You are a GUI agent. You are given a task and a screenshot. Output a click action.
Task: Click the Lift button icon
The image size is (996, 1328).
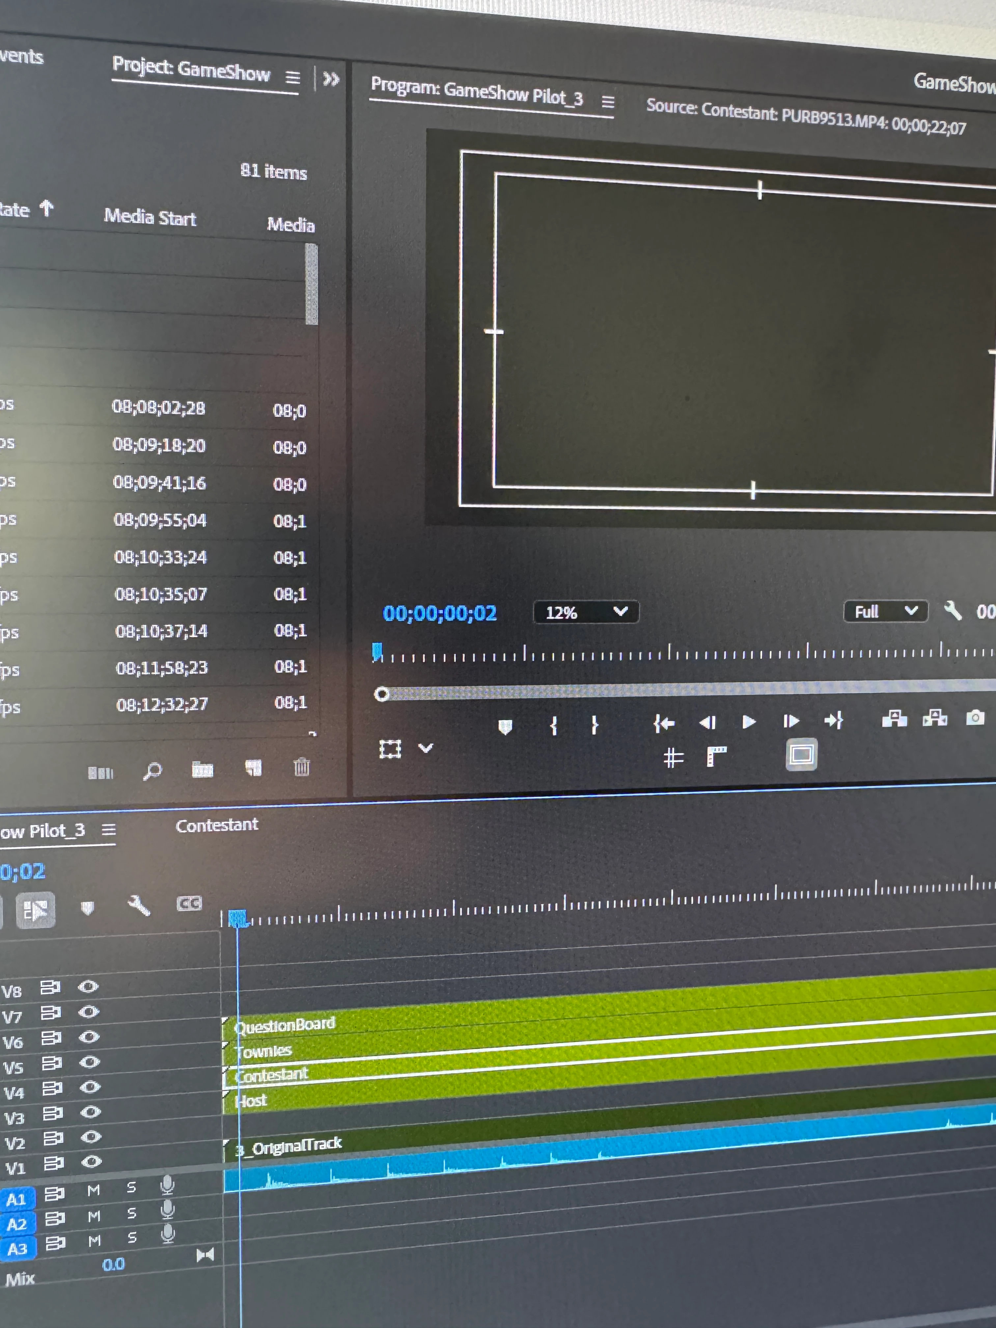895,719
